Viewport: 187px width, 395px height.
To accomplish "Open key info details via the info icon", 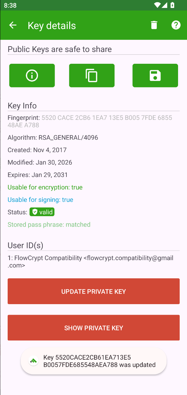I will pyautogui.click(x=32, y=75).
